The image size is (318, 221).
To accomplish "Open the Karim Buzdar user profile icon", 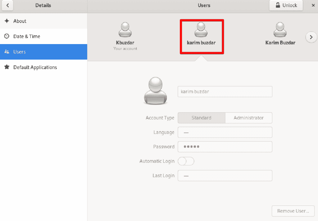I will pos(280,29).
